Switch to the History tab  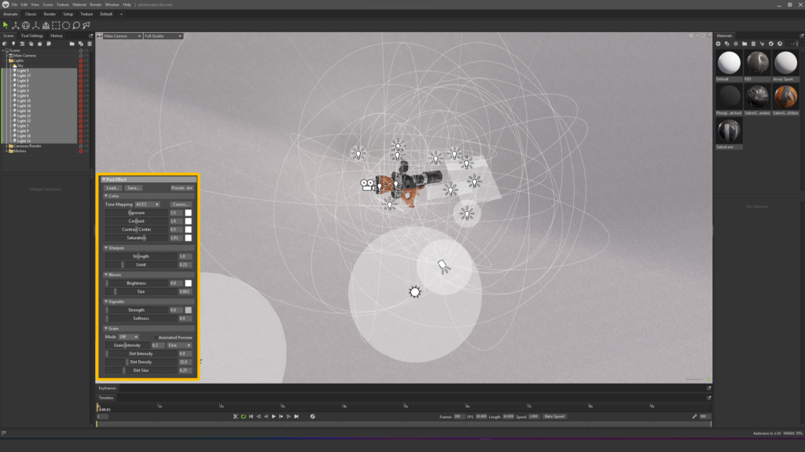57,36
